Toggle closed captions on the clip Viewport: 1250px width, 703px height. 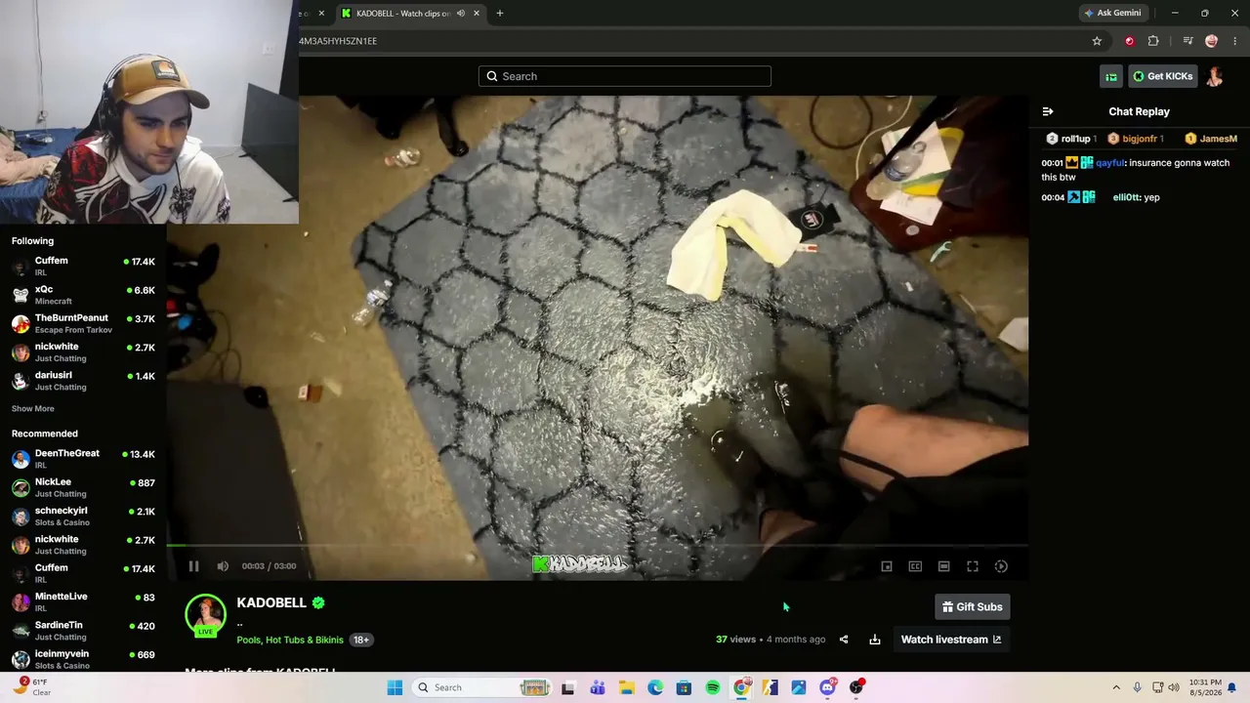(915, 566)
